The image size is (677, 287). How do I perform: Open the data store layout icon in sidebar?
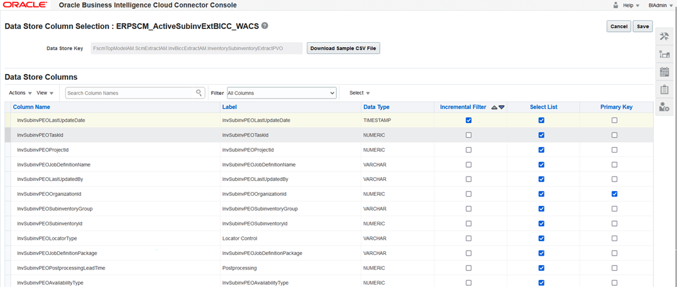pyautogui.click(x=664, y=55)
